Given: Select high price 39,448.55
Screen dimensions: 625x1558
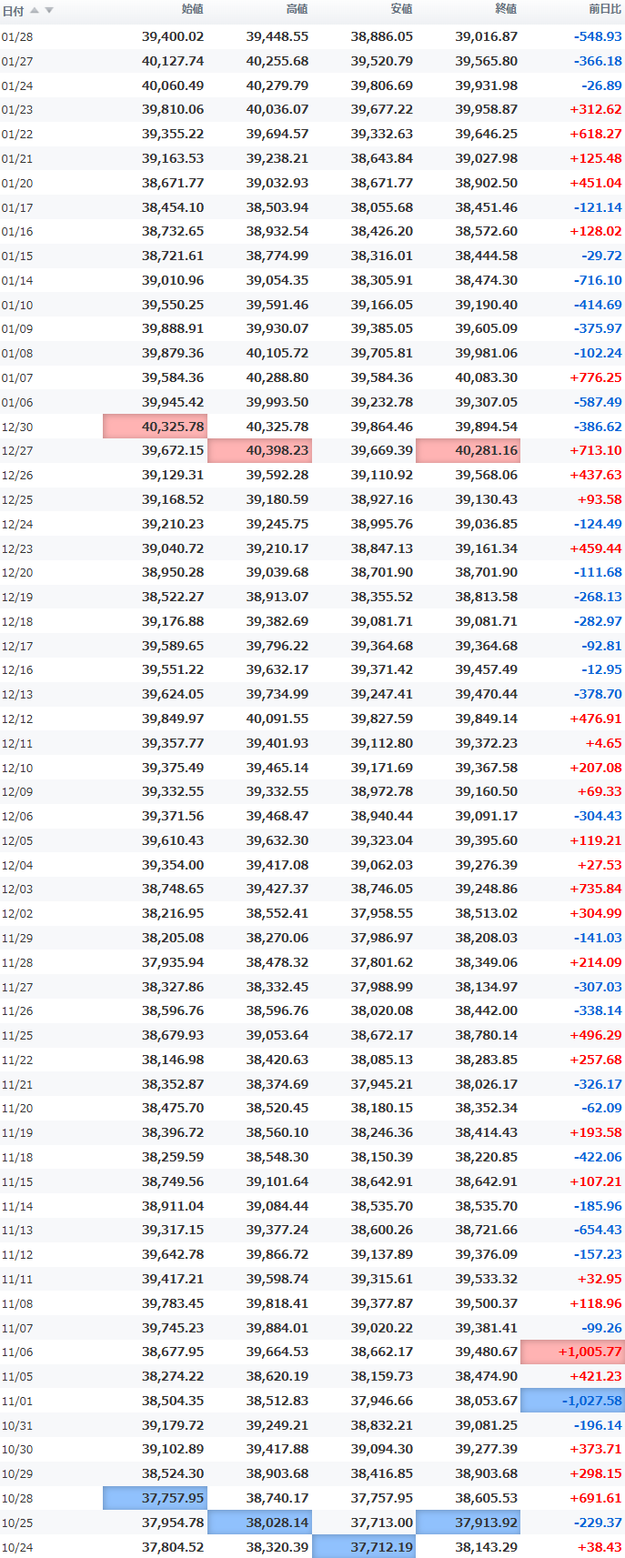Looking at the screenshot, I should click(277, 36).
